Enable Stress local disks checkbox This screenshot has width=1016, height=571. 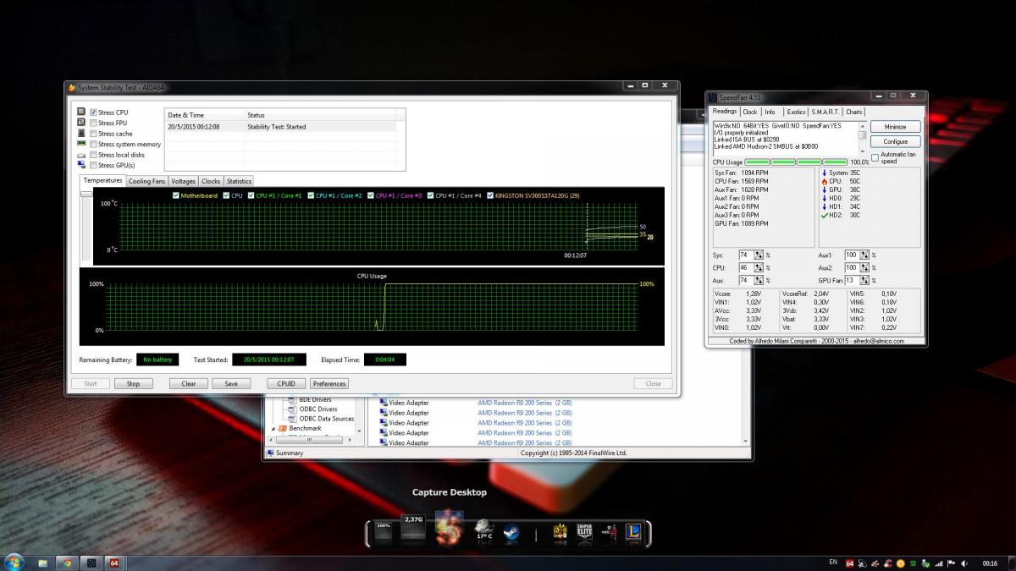93,155
